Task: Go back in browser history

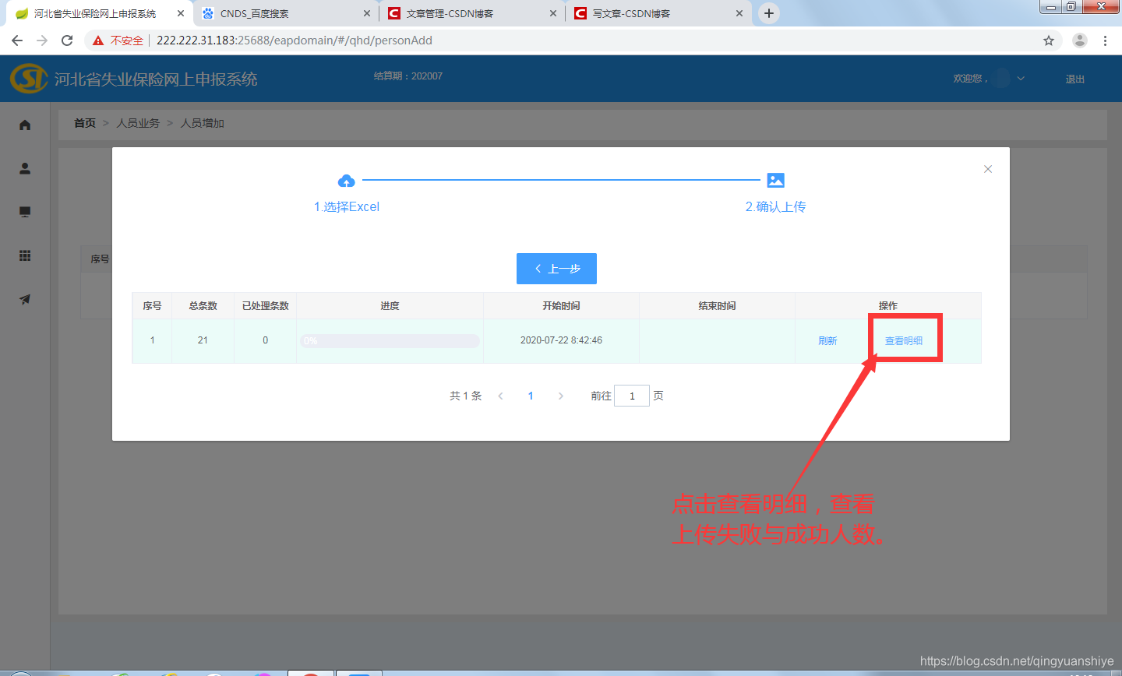Action: (x=17, y=40)
